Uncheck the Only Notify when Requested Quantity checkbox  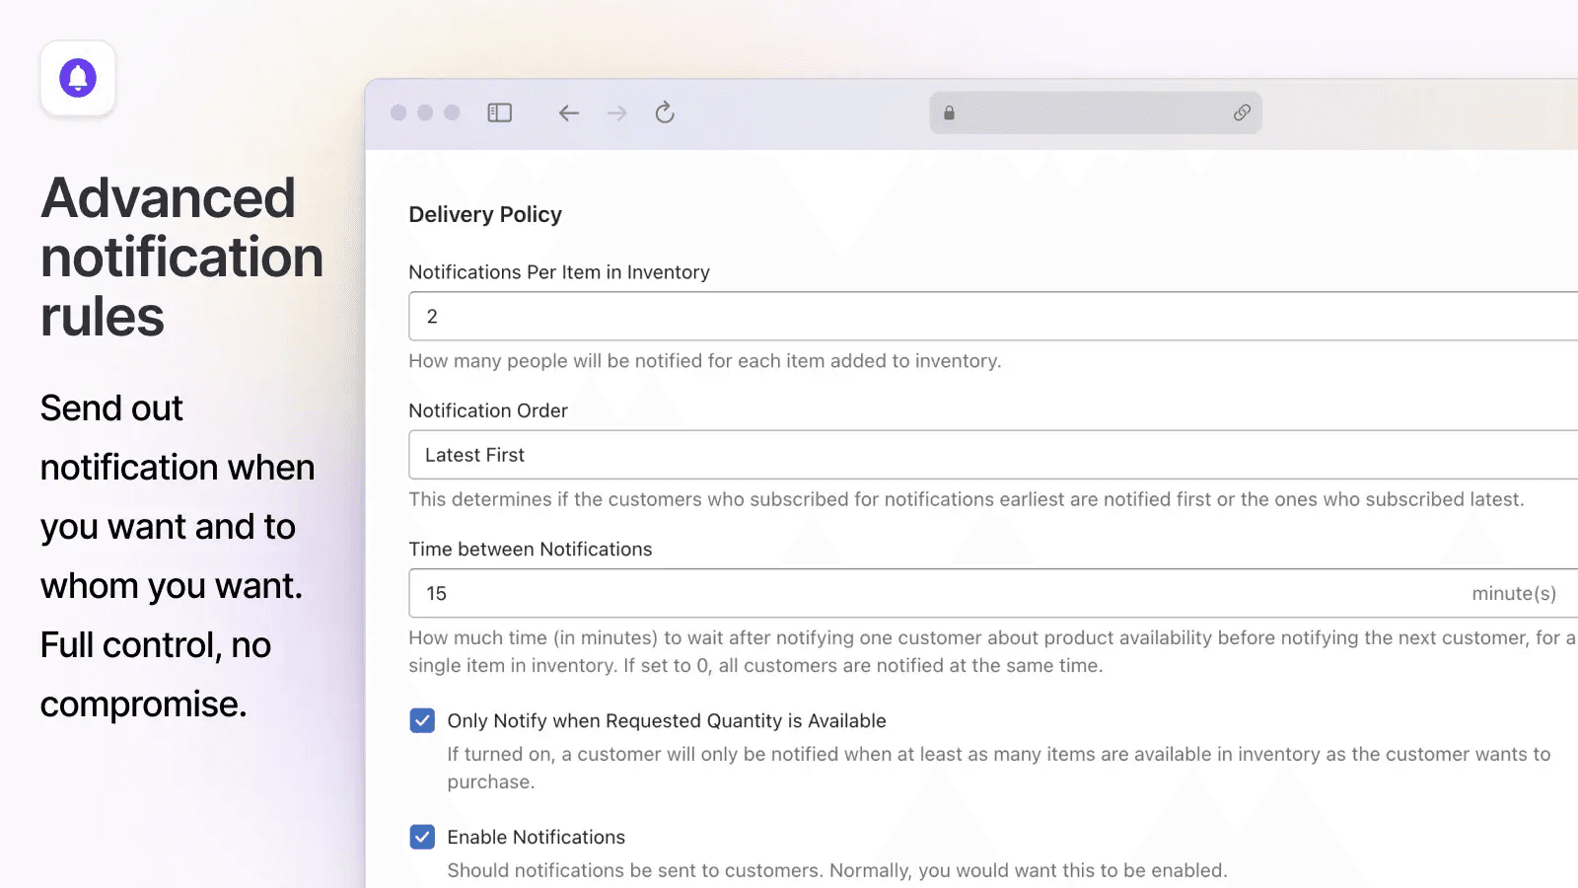pos(422,721)
